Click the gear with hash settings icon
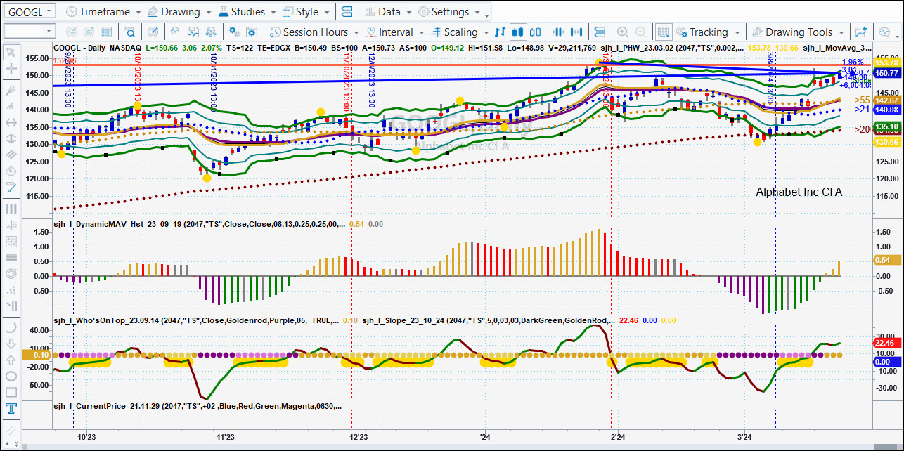The image size is (904, 451). (x=234, y=32)
